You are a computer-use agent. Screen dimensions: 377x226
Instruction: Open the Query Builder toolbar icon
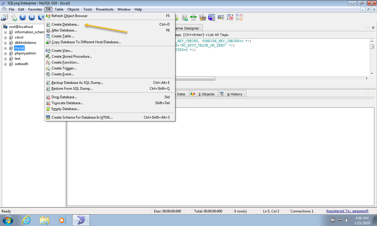[230, 17]
